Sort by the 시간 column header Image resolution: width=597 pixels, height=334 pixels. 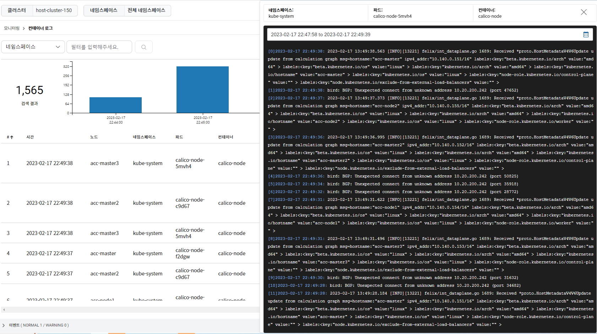(x=30, y=137)
